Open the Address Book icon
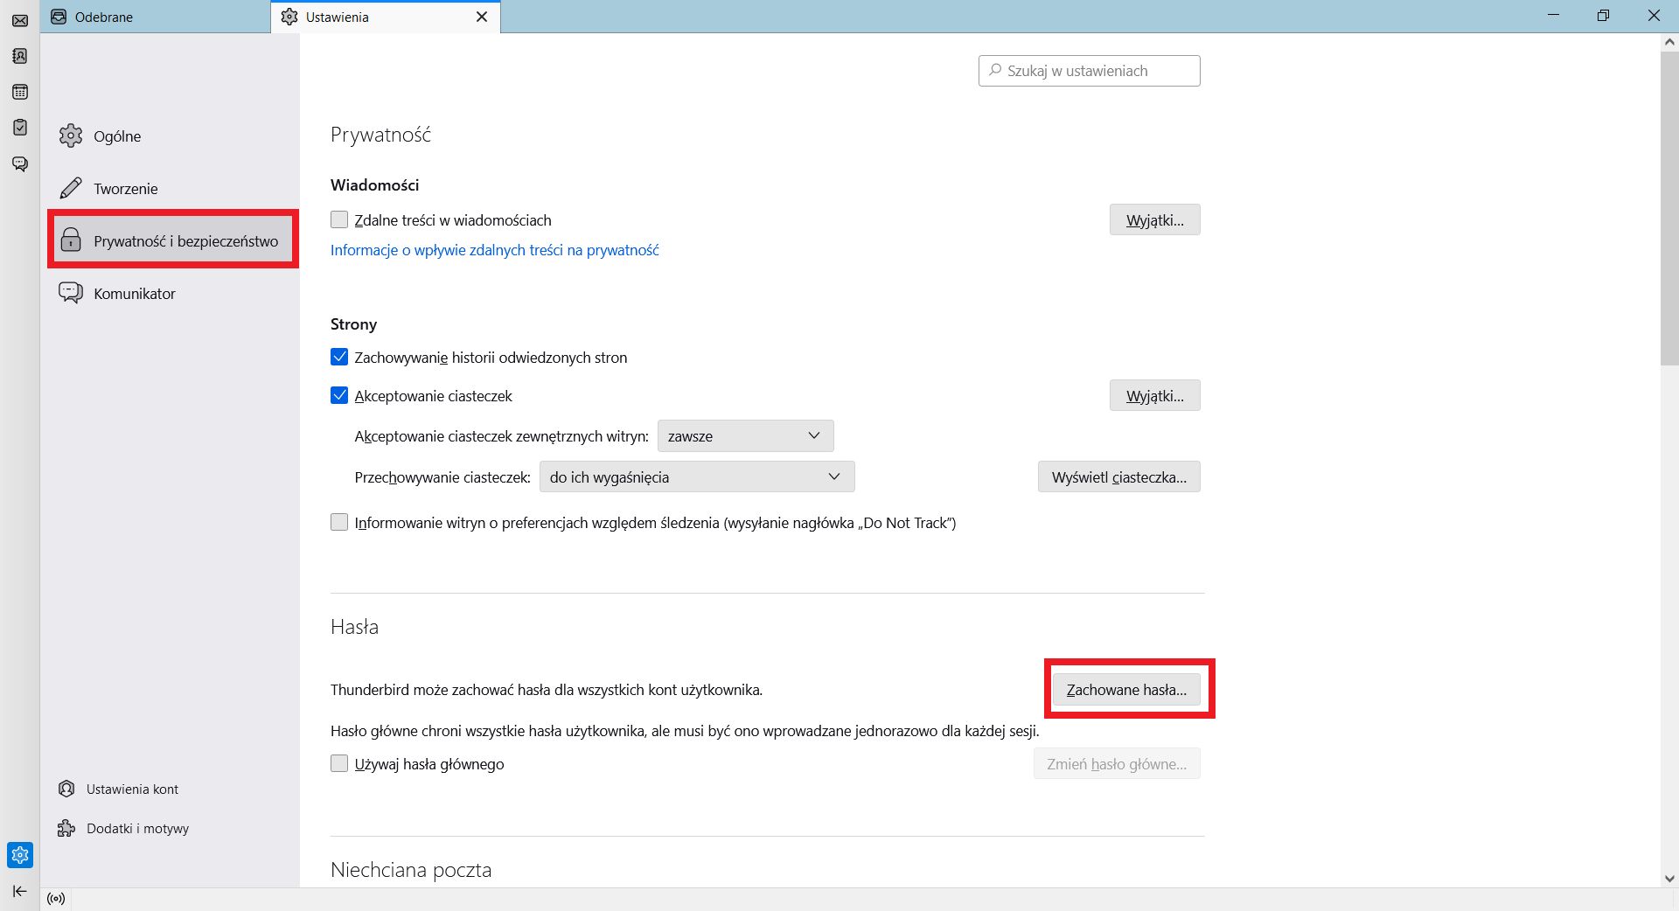The image size is (1679, 911). tap(20, 56)
